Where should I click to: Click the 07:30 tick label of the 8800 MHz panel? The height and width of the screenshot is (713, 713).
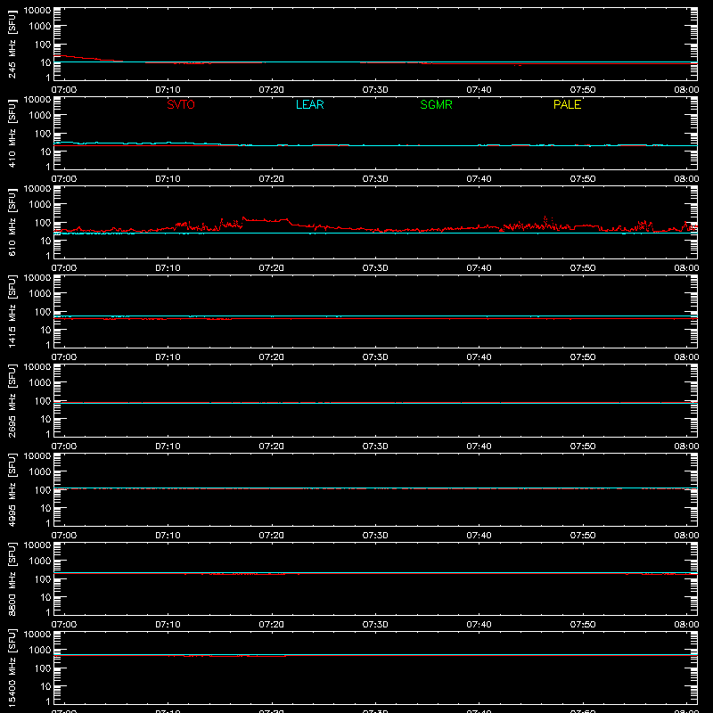pos(375,625)
